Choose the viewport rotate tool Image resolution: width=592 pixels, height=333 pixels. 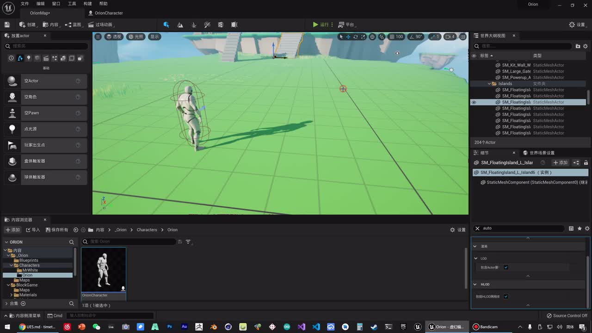[x=356, y=37]
